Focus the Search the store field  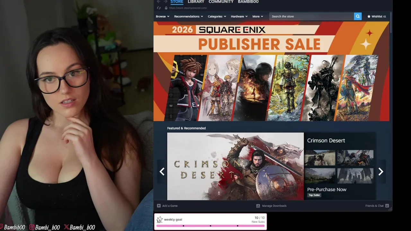click(311, 16)
